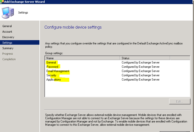Click the wizard title bar icon
The height and width of the screenshot is (132, 194).
pos(2,2)
